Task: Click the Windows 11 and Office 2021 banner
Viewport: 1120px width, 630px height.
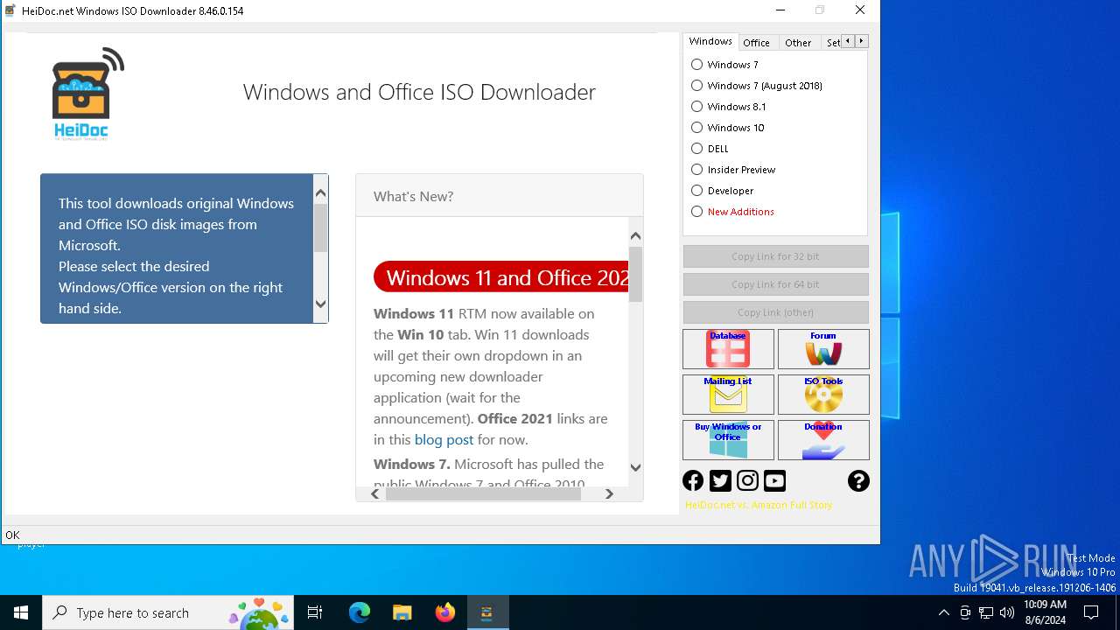Action: [501, 277]
